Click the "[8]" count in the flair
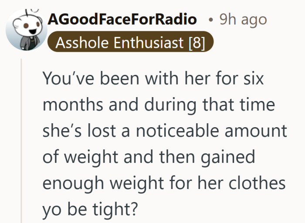The image size is (305, 223). 197,43
